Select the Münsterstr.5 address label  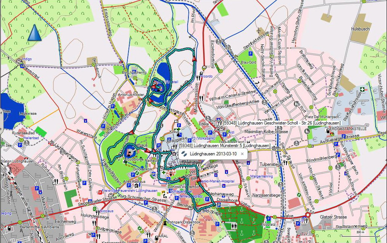(225, 146)
